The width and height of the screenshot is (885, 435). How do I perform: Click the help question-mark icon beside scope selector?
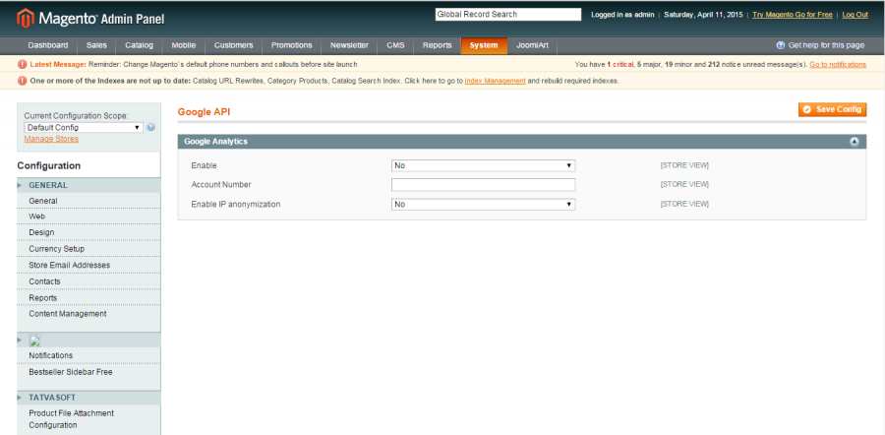pos(150,128)
